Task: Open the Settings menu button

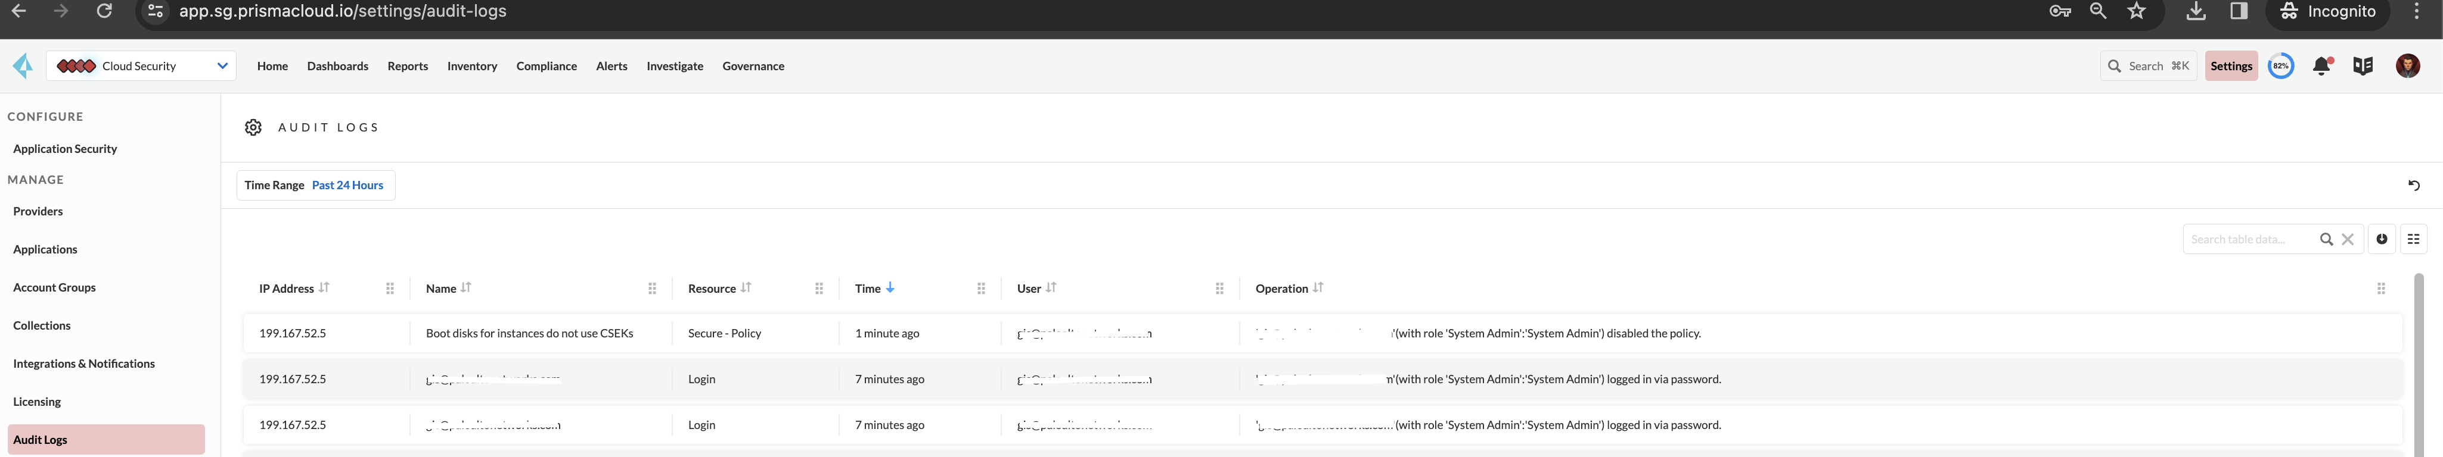Action: [2231, 66]
